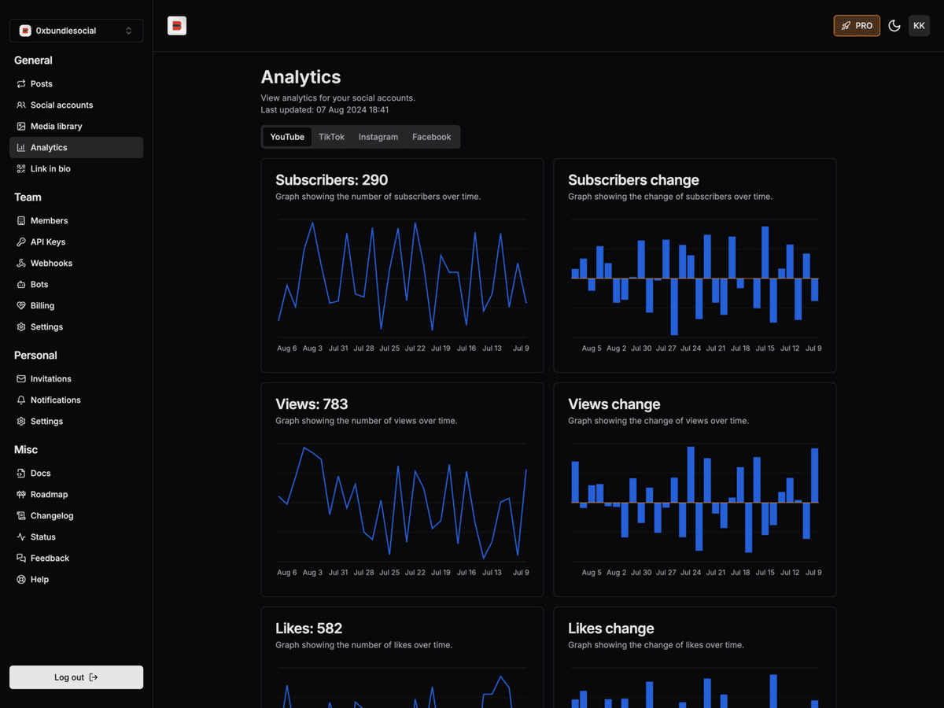944x708 pixels.
Task: Click the Invitations envelope icon
Action: [21, 378]
